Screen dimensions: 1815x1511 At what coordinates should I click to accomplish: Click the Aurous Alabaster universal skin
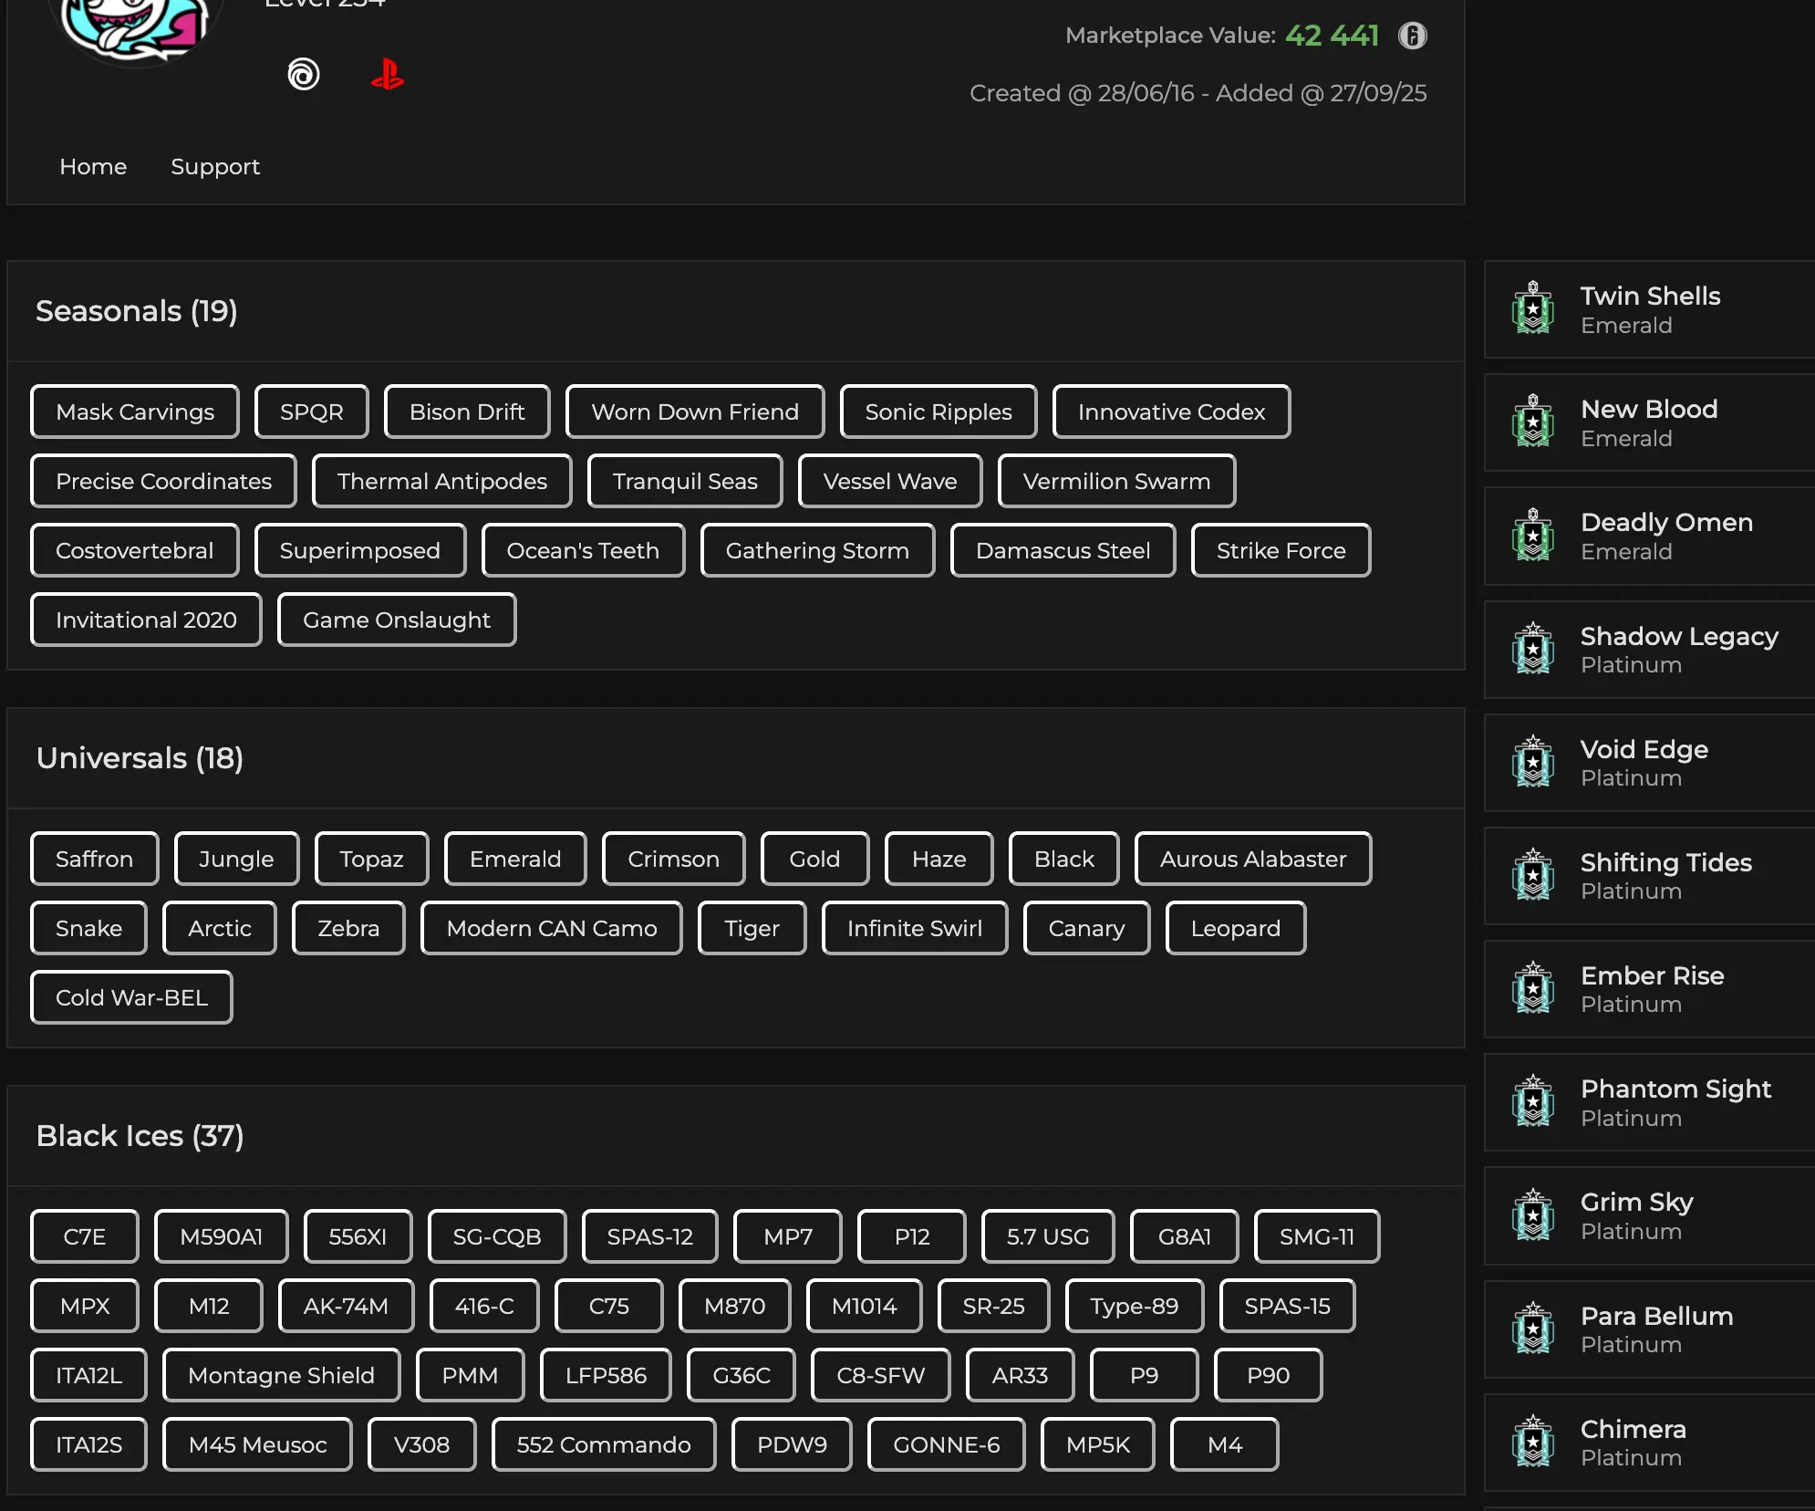1252,860
